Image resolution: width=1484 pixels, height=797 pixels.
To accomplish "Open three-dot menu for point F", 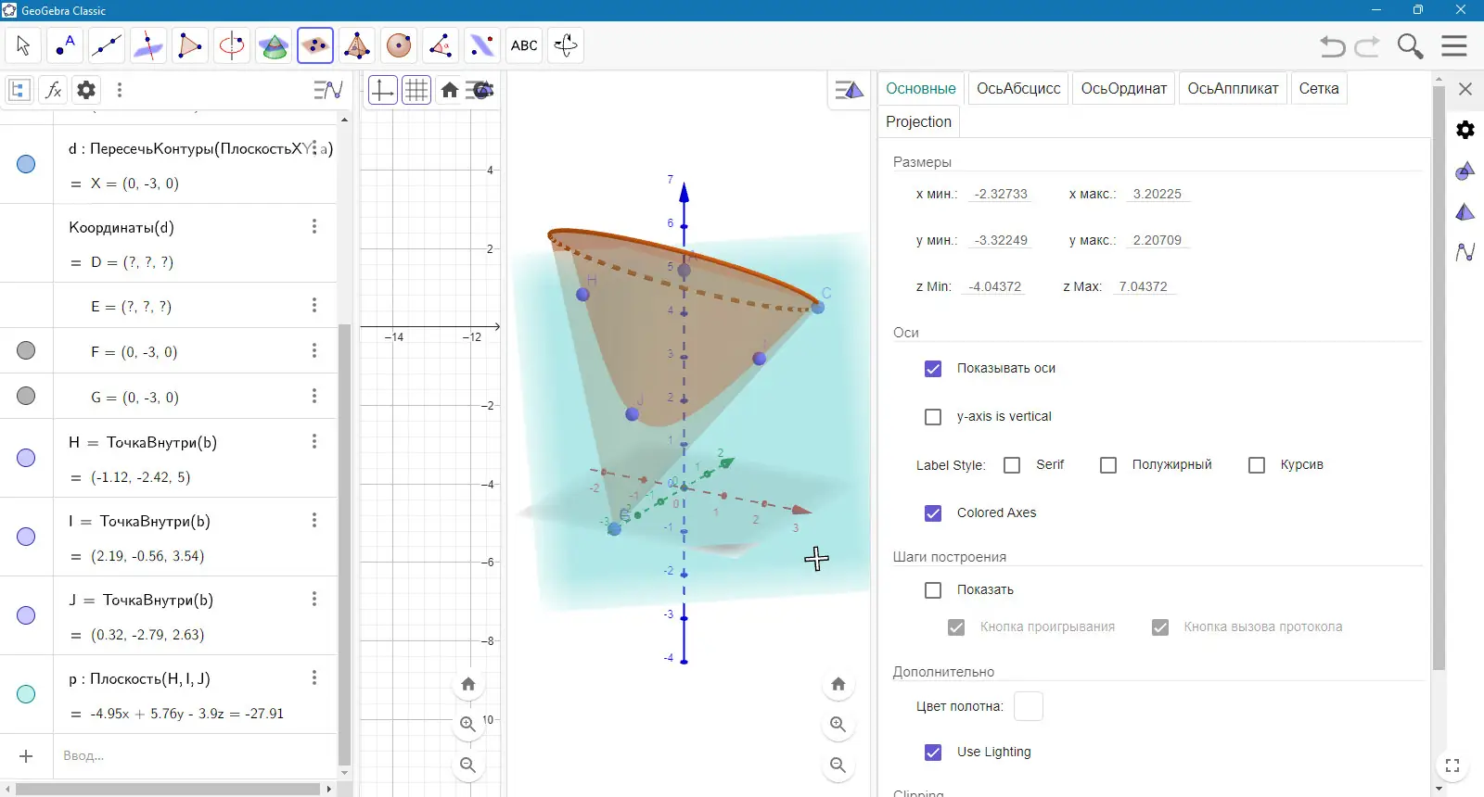I will (314, 350).
